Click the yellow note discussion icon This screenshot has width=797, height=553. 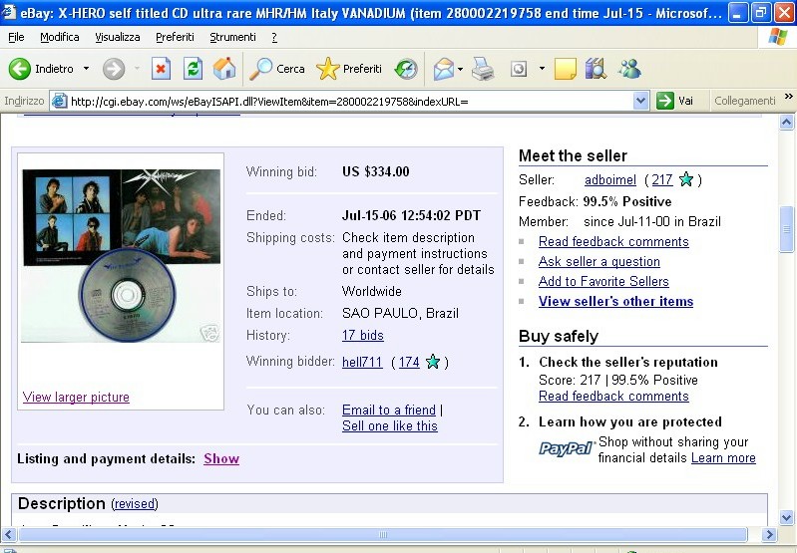pyautogui.click(x=565, y=69)
